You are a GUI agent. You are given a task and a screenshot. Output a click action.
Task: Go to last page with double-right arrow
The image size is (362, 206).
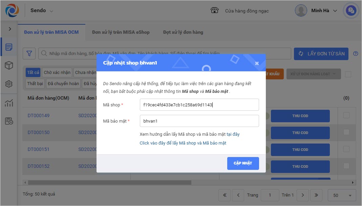(316, 195)
